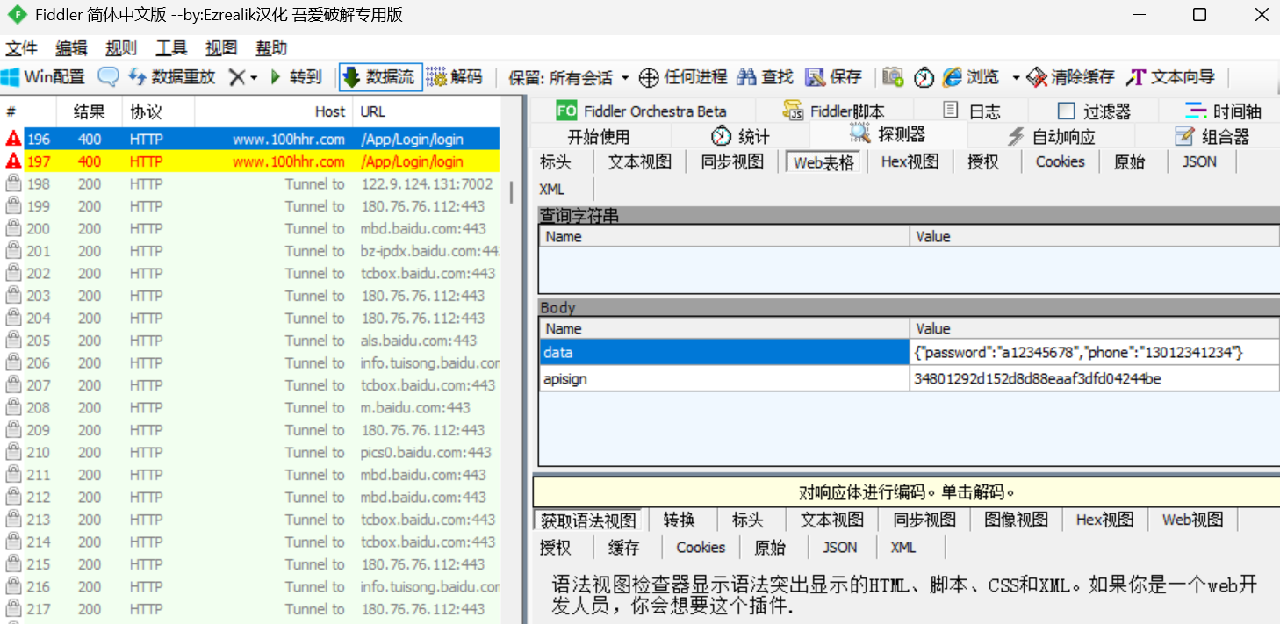The width and height of the screenshot is (1280, 624).
Task: Toggle the Stream (数据流) button
Action: [379, 77]
